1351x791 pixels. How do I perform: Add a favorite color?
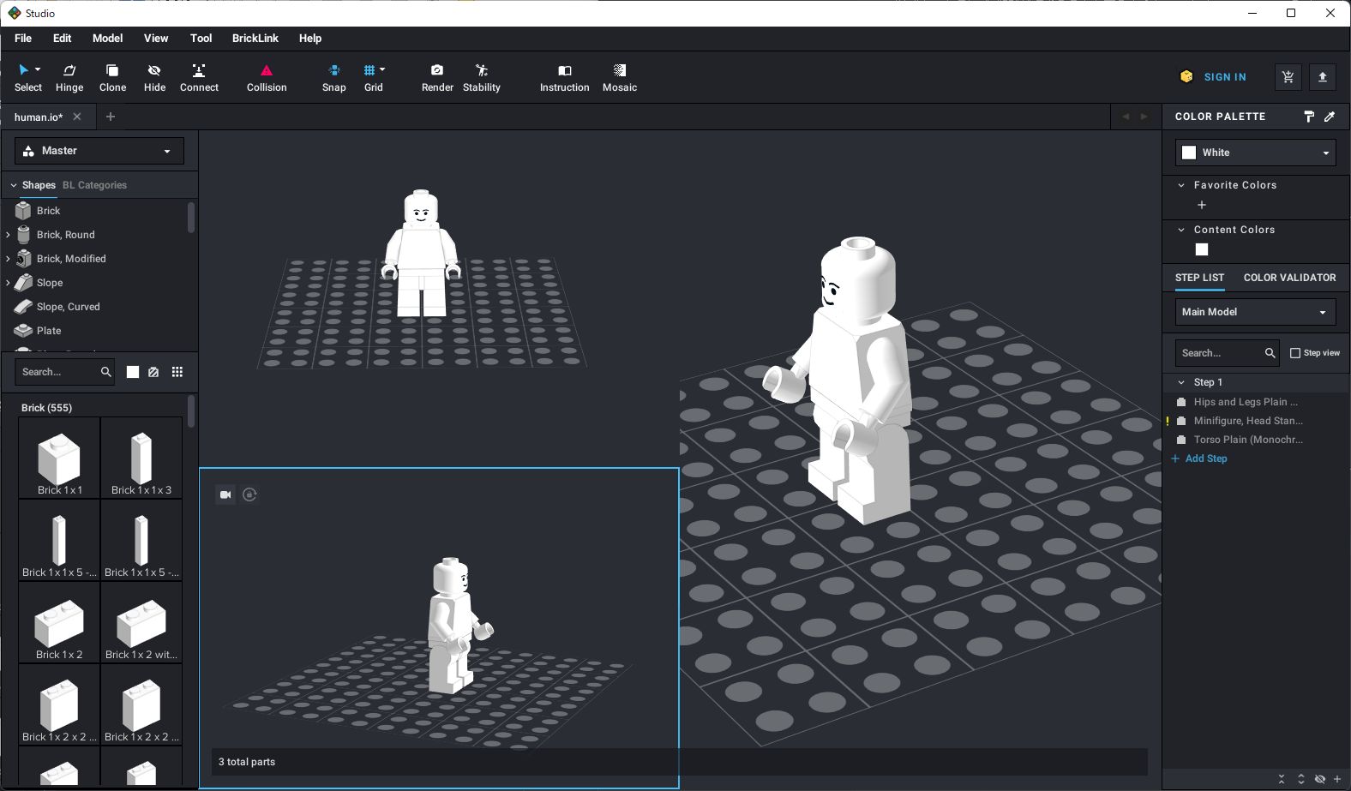click(x=1202, y=205)
